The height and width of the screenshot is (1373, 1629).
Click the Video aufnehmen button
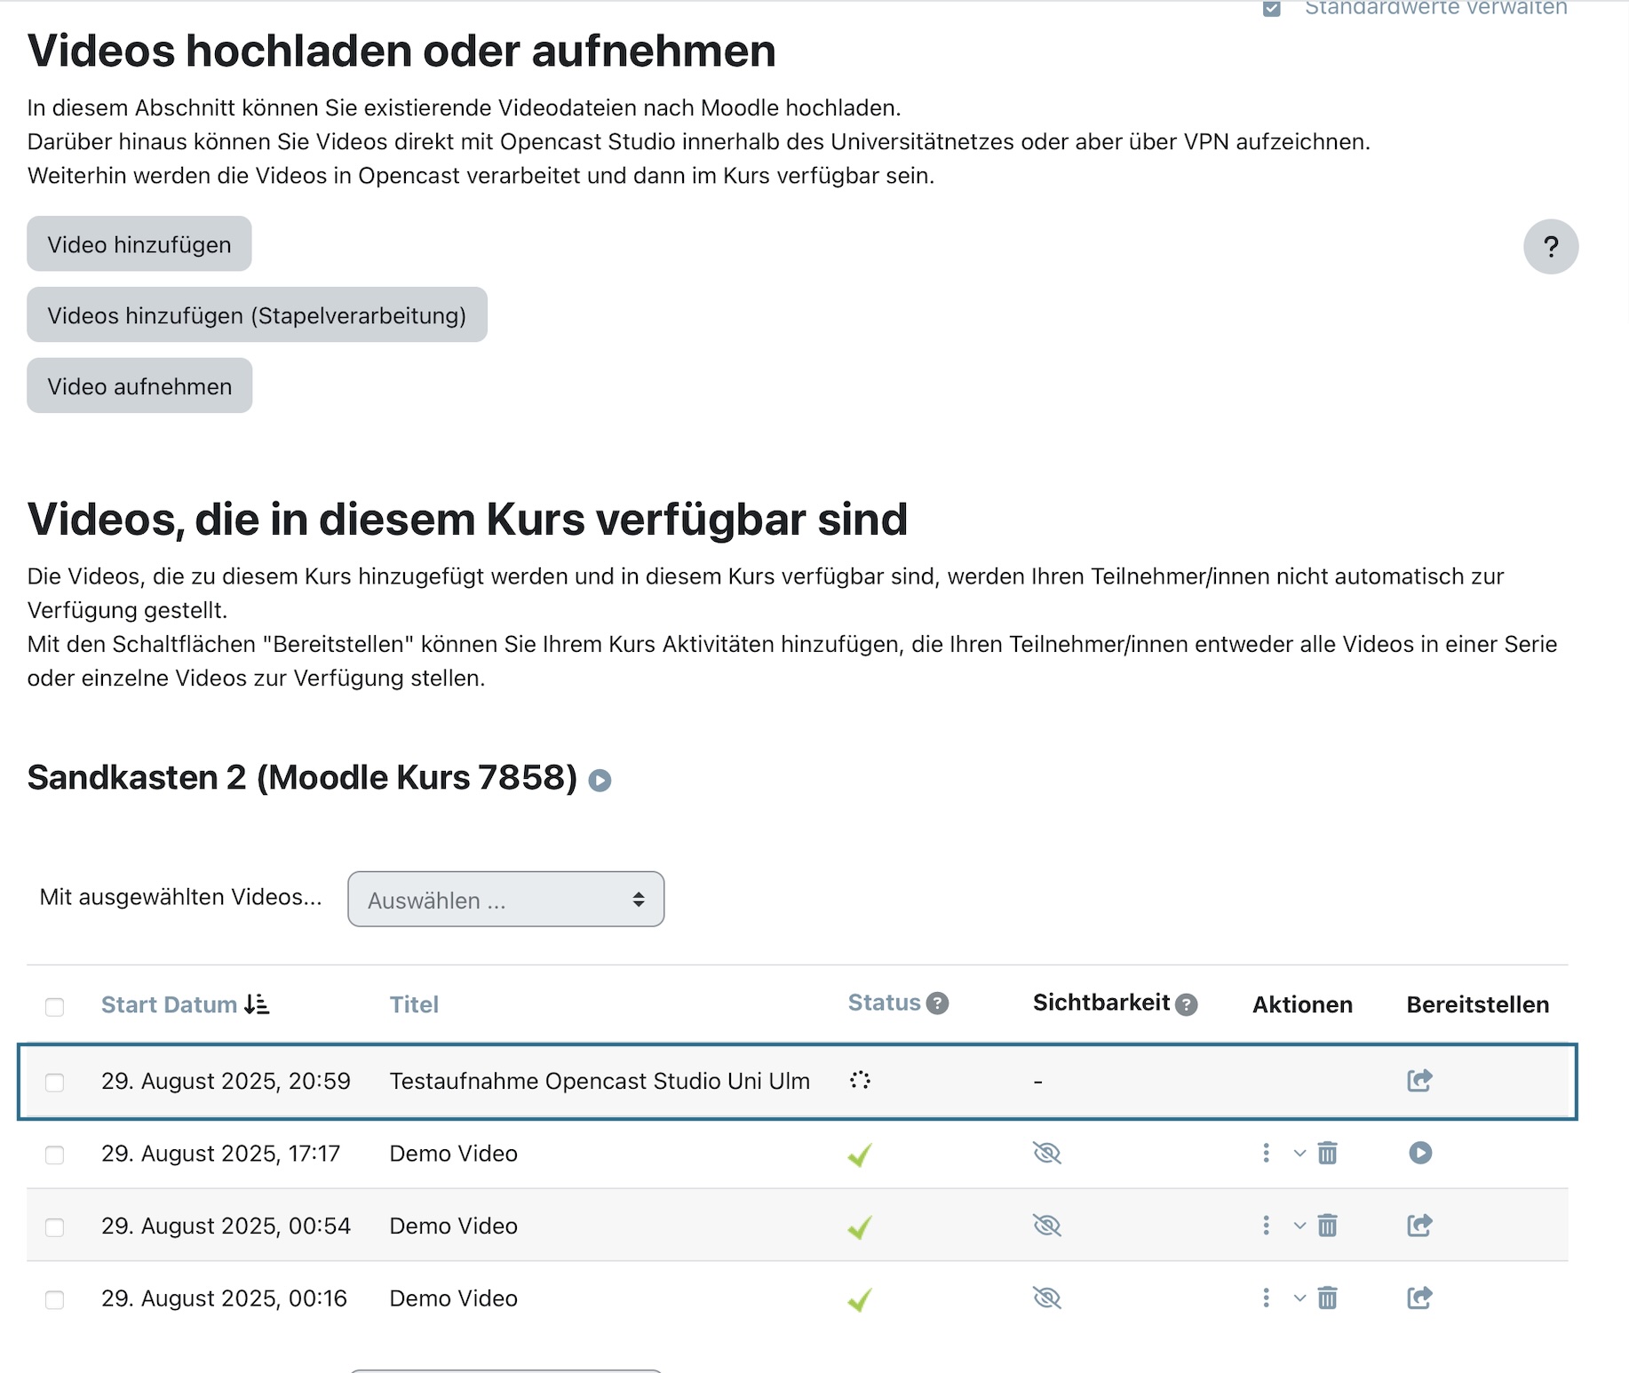139,385
